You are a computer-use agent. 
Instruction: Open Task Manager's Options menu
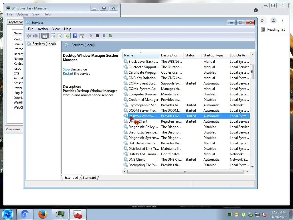click(22, 14)
